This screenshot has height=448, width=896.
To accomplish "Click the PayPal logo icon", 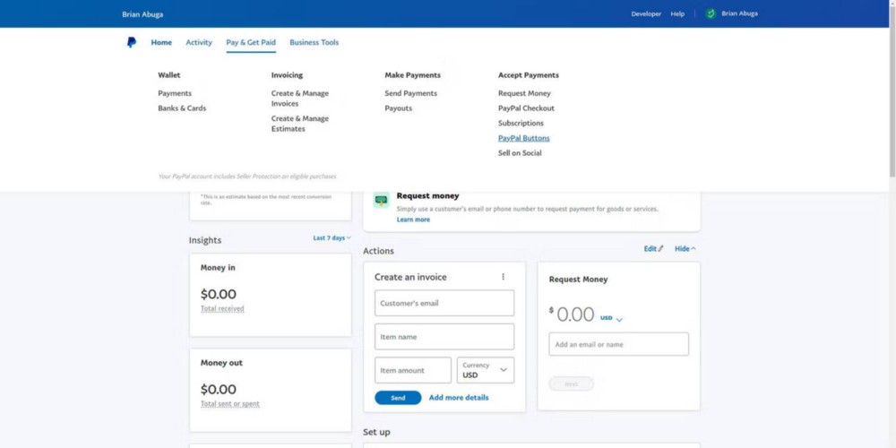I will (x=132, y=42).
